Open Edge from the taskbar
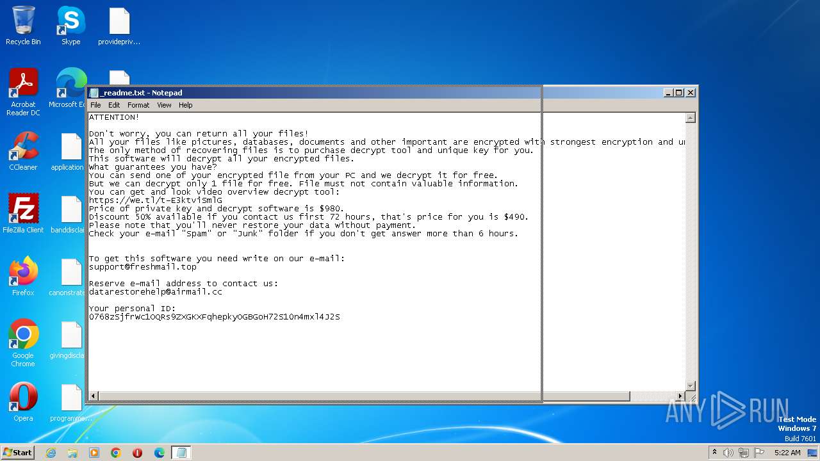 coord(159,453)
